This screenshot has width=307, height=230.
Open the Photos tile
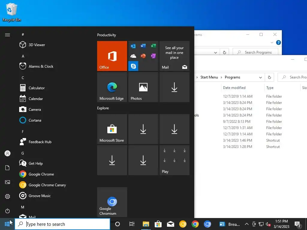(143, 87)
